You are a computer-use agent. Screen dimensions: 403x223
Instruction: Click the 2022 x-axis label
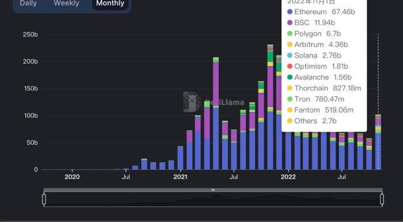tap(288, 177)
